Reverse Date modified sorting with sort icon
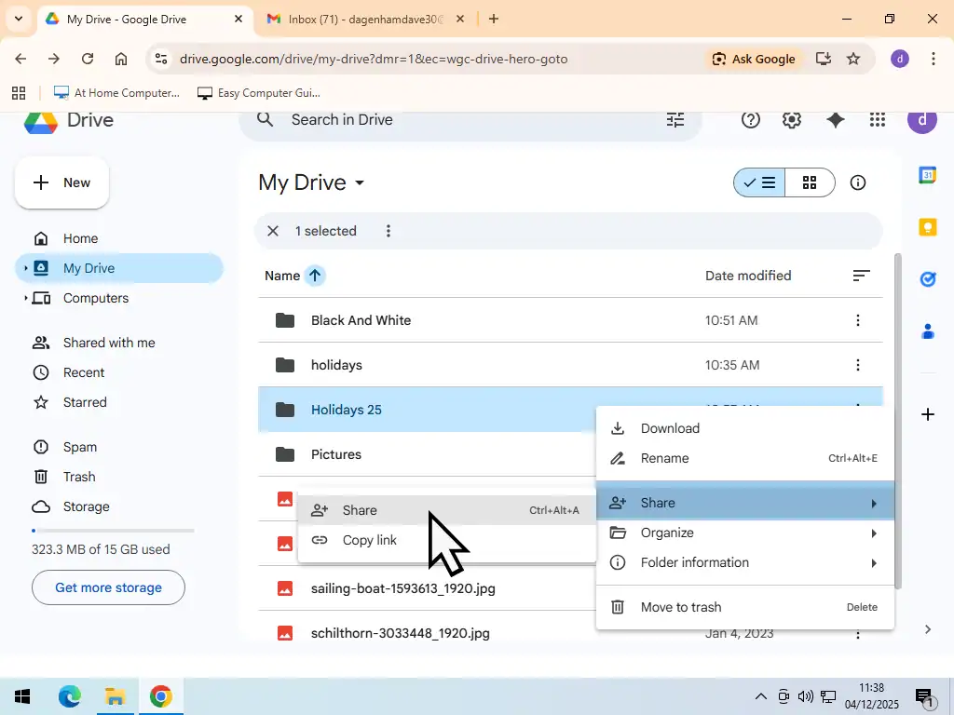 860,275
